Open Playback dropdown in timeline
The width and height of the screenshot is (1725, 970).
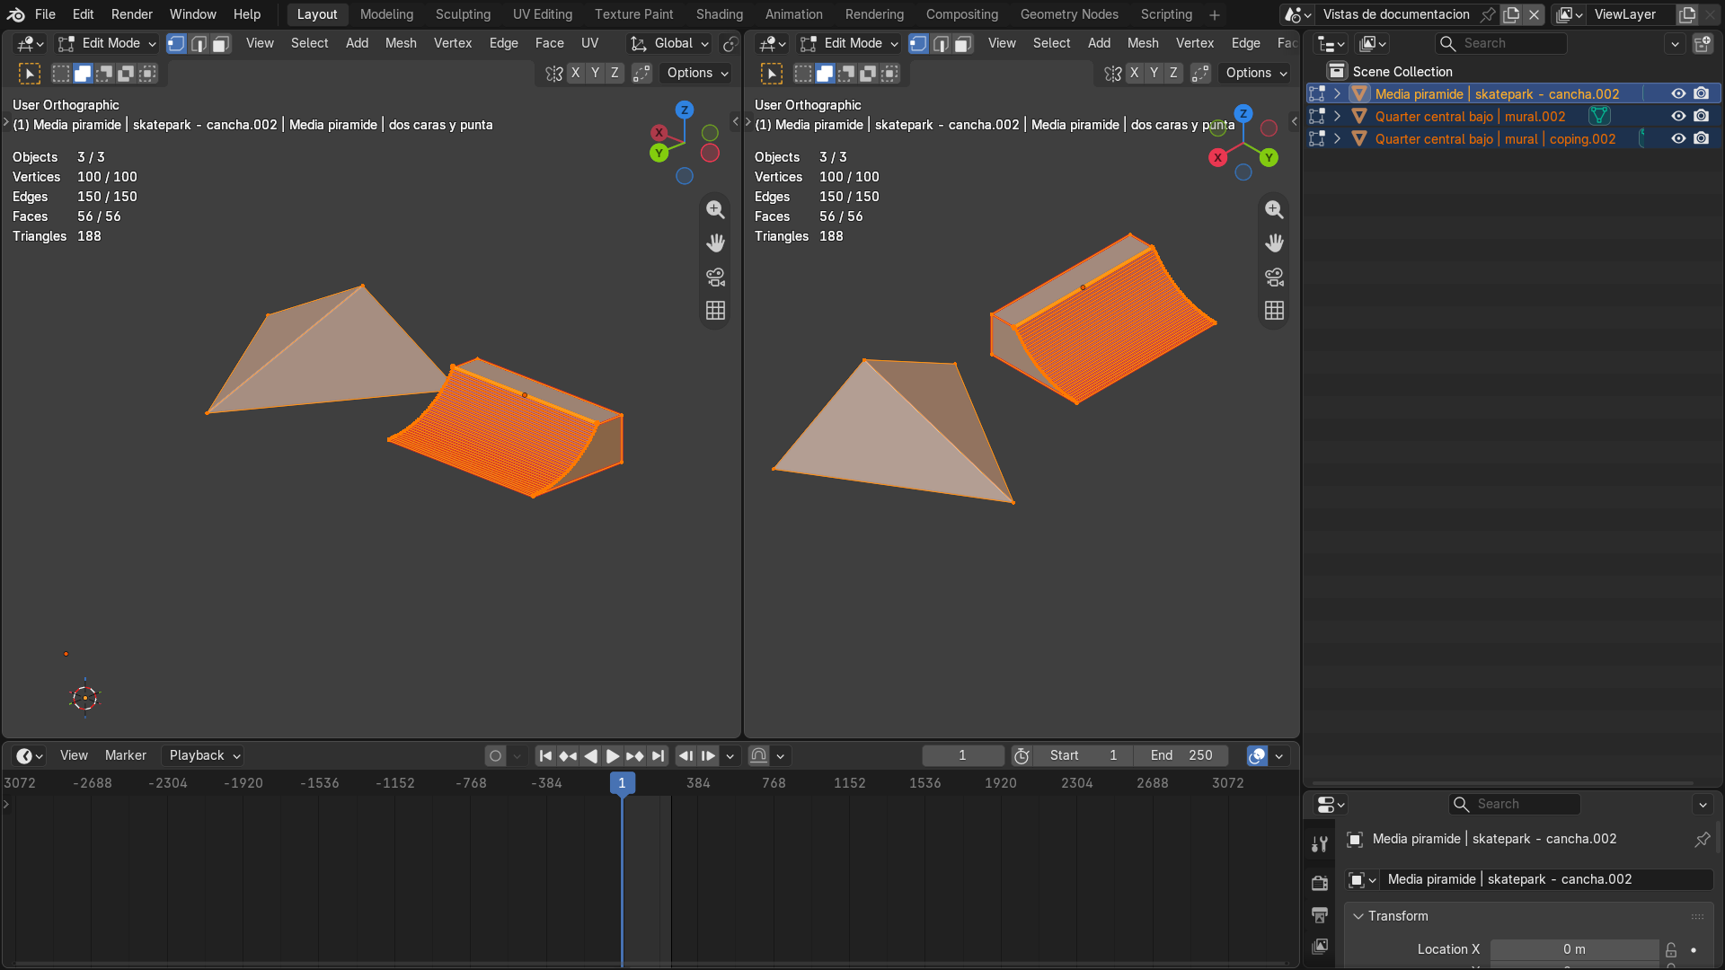205,755
